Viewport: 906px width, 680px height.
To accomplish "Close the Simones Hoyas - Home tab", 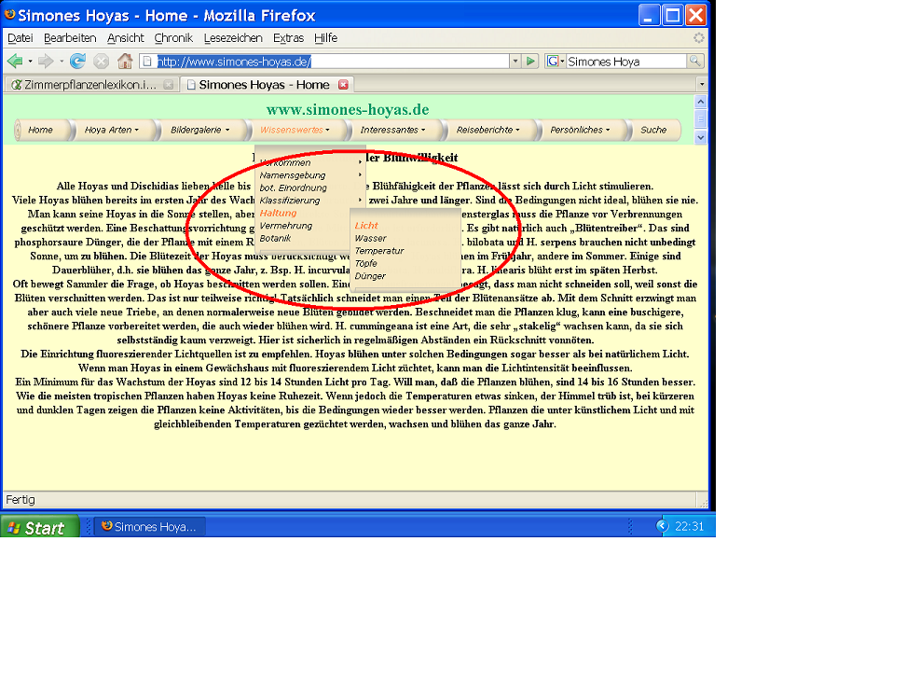I will click(x=343, y=85).
